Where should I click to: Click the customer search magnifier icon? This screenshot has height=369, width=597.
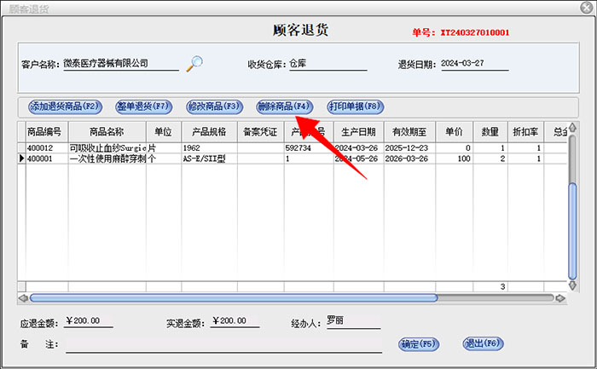pyautogui.click(x=196, y=62)
